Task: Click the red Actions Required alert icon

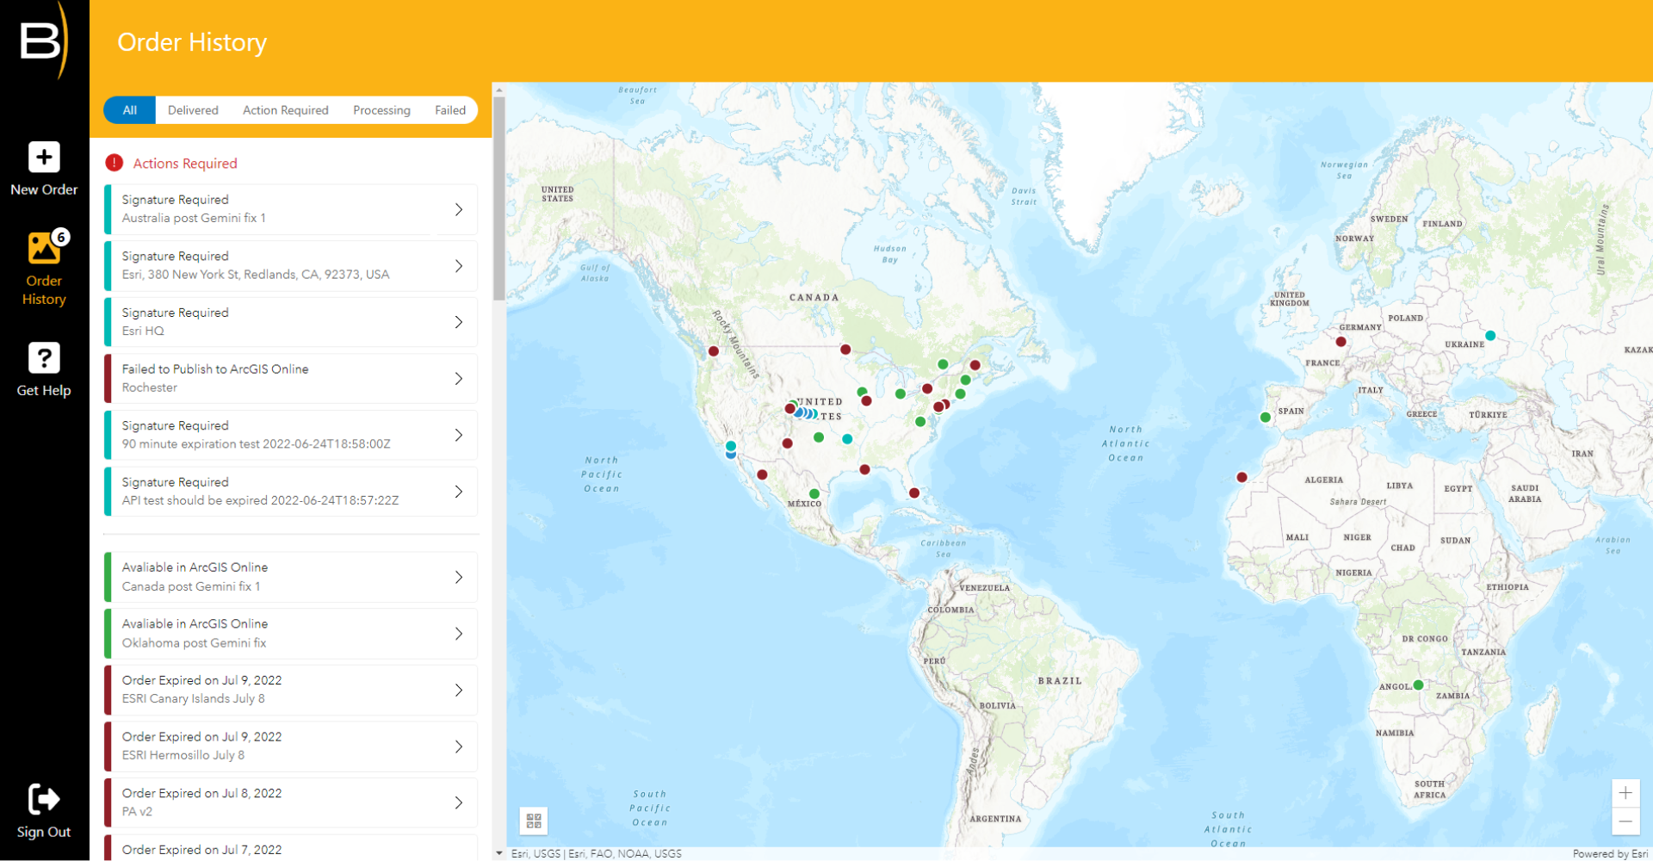Action: (x=114, y=163)
